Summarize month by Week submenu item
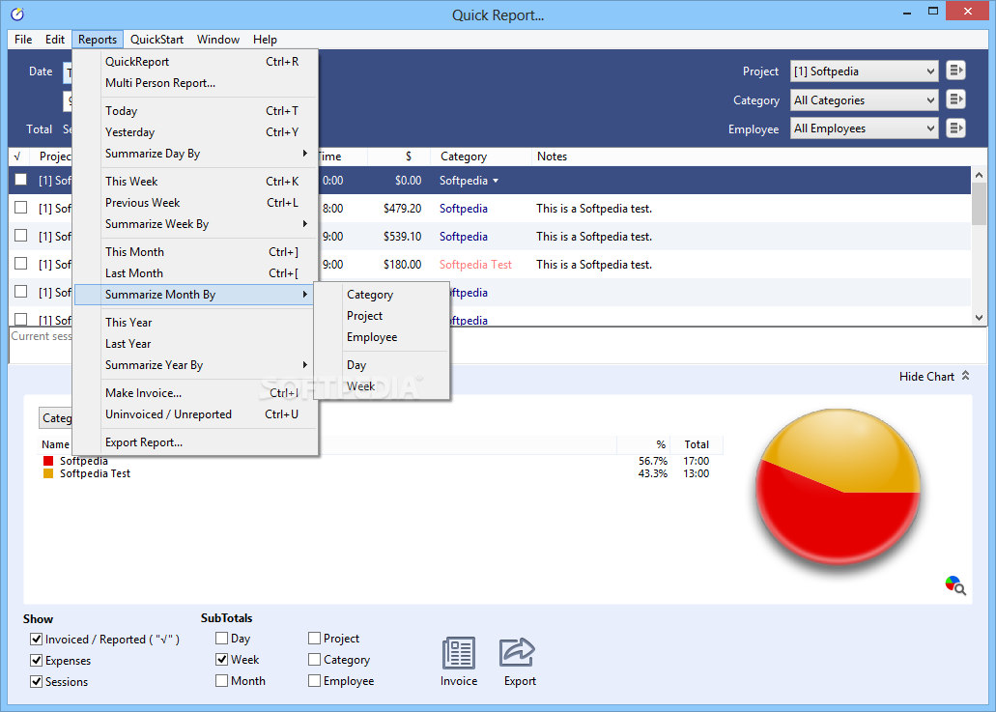 click(x=383, y=386)
